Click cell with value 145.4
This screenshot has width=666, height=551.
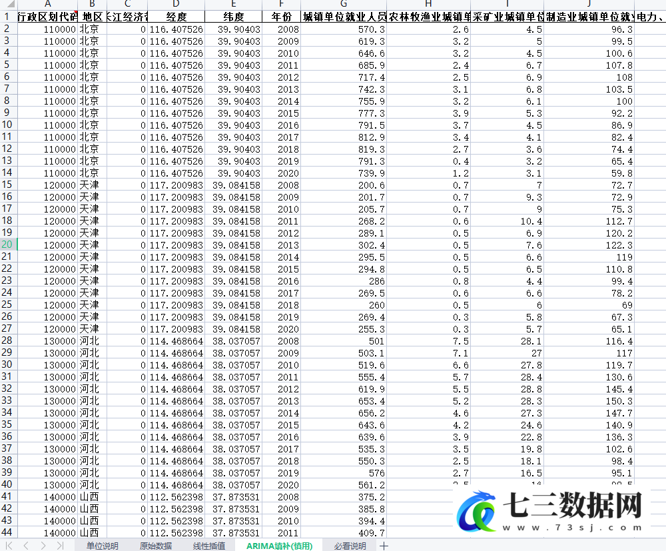pos(589,389)
